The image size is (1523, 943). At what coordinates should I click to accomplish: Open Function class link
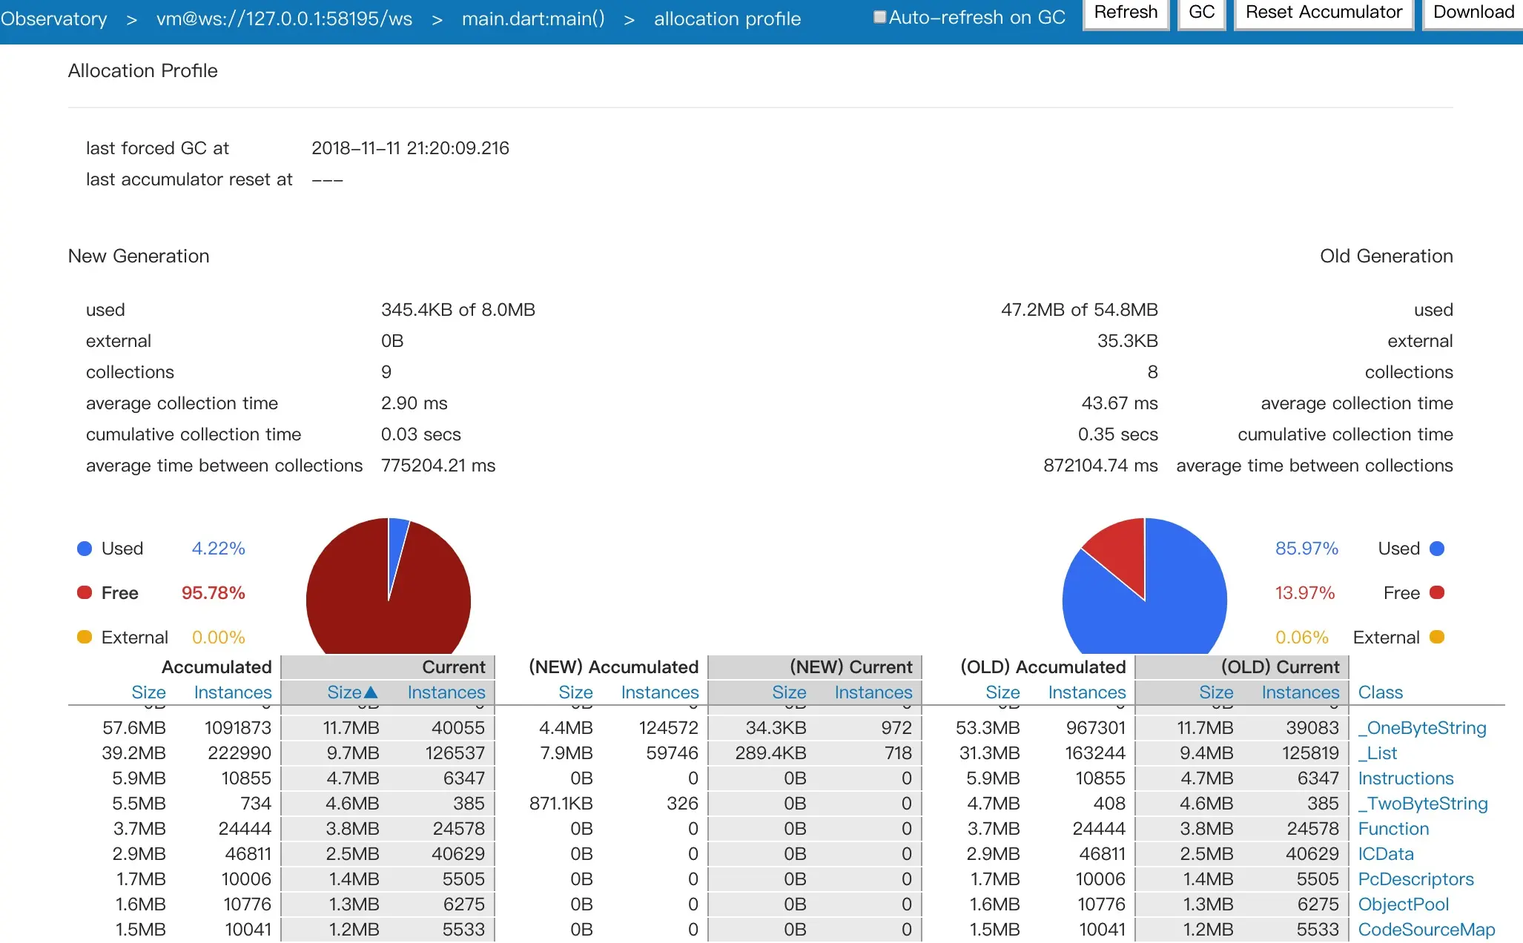[x=1393, y=829]
